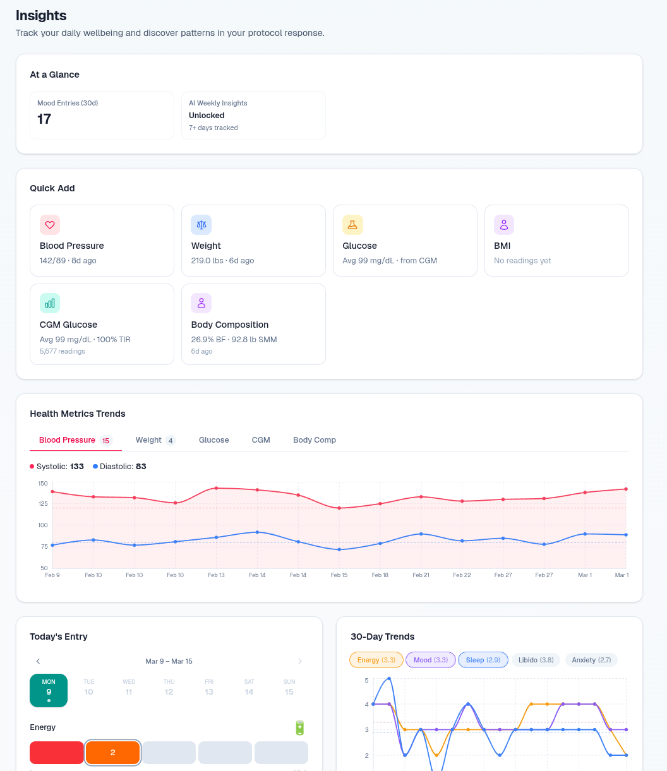Toggle the Sleep trend filter pill
Screen dimensions: 667x771
tap(483, 659)
